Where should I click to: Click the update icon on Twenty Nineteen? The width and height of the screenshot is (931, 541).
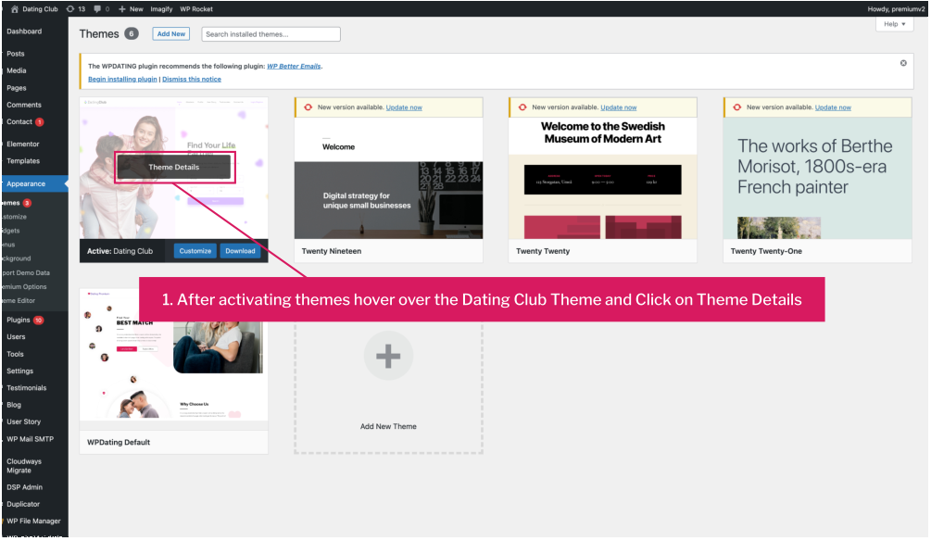point(308,107)
